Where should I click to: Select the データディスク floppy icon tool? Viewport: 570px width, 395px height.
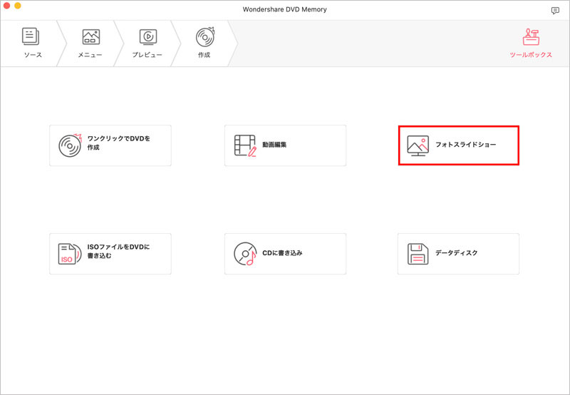pos(458,254)
